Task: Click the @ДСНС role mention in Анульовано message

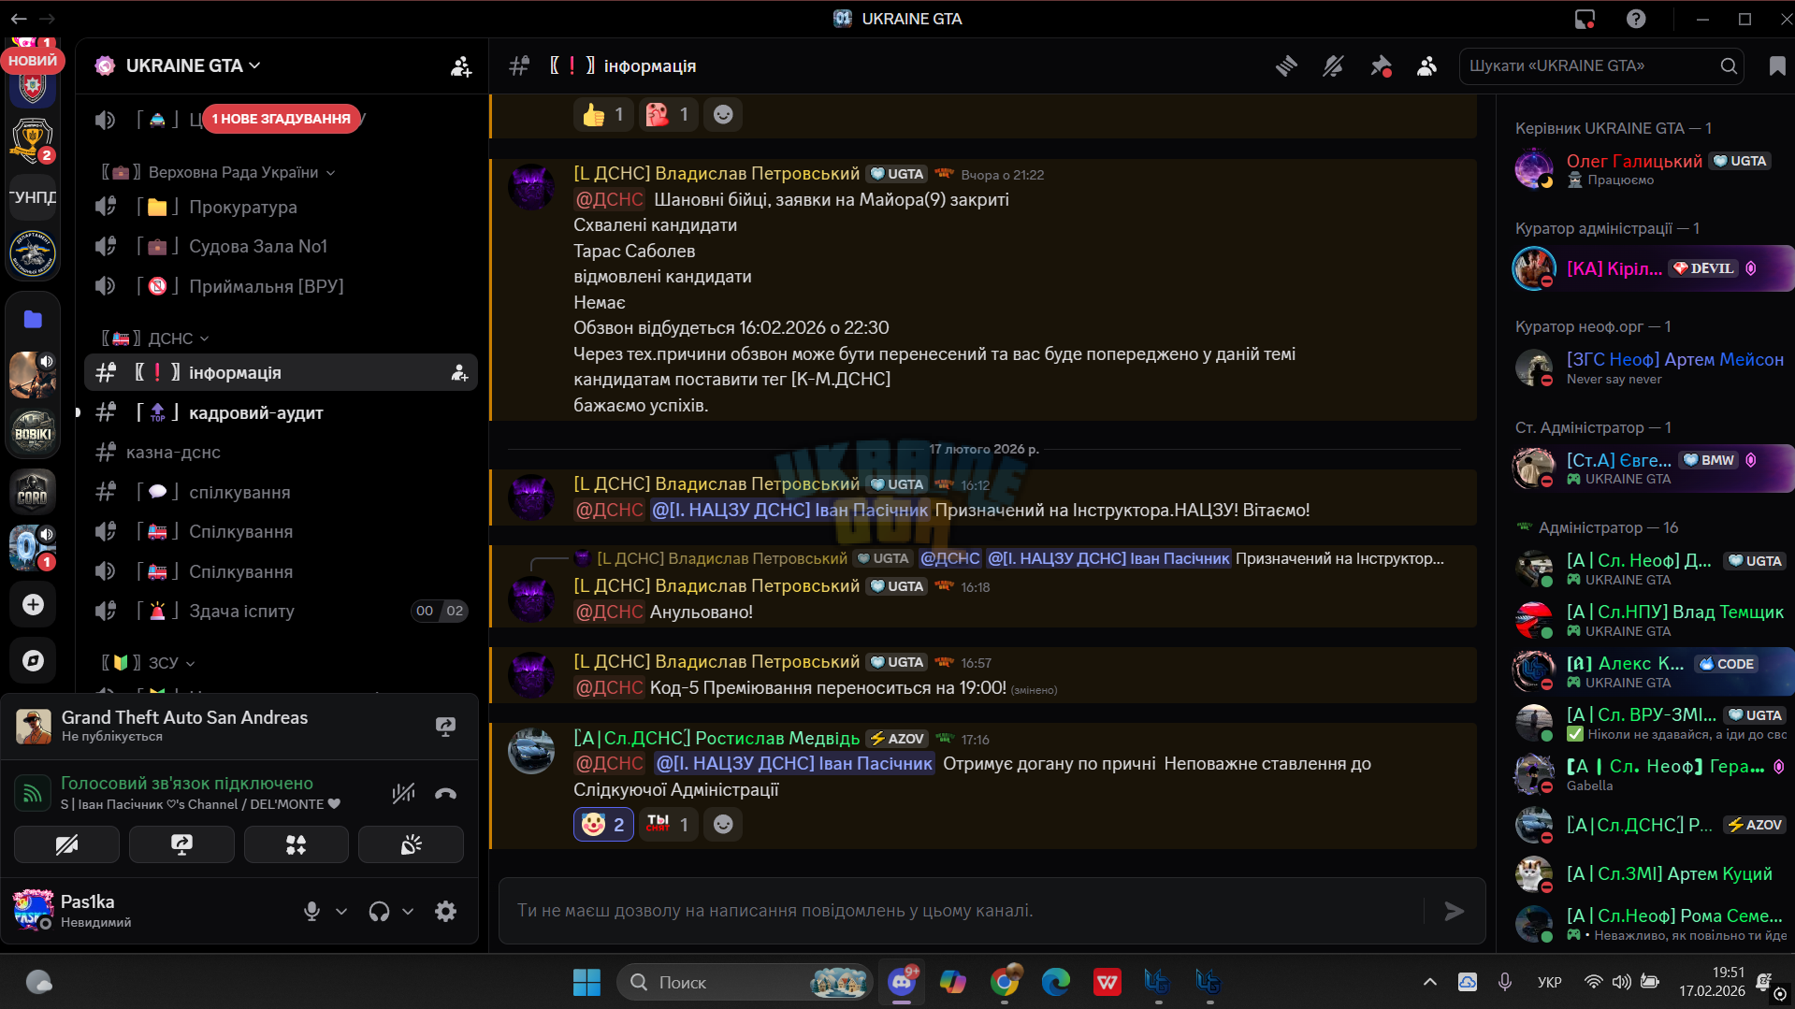Action: (x=609, y=612)
